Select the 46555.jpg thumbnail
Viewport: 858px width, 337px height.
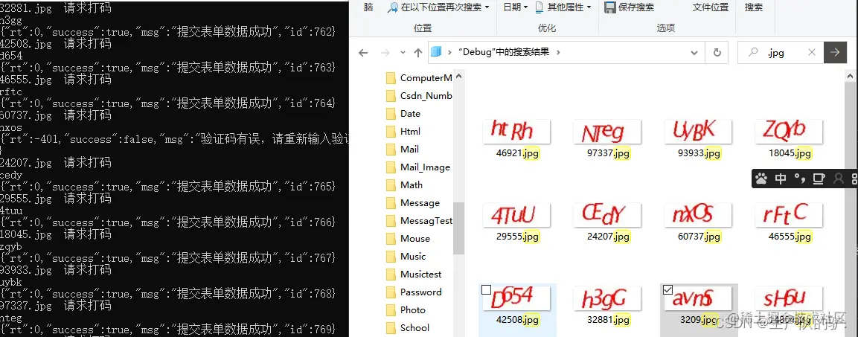pyautogui.click(x=789, y=215)
